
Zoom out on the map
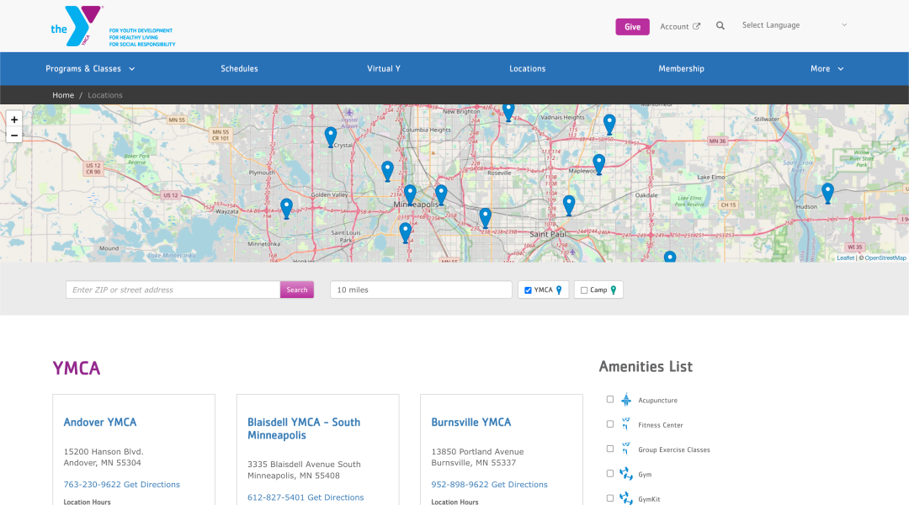coord(14,136)
